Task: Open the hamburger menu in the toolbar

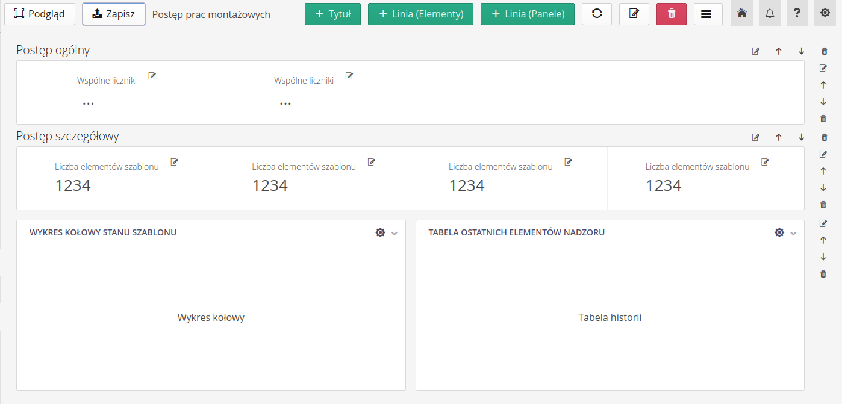Action: coord(708,14)
